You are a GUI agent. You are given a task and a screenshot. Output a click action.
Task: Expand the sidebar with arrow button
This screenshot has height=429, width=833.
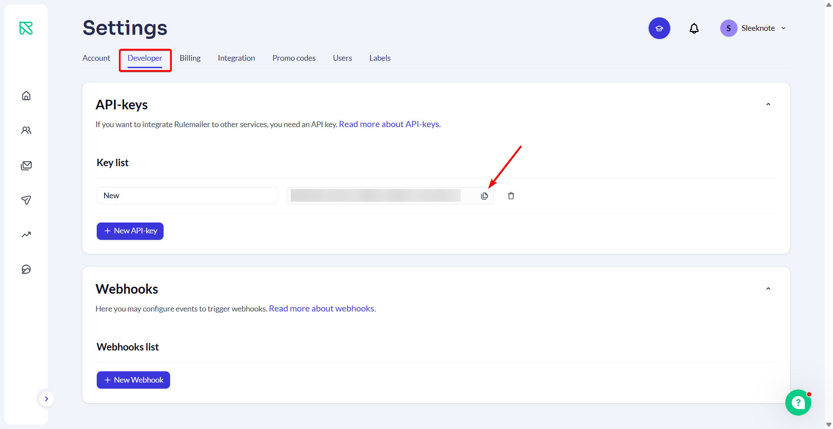(46, 399)
